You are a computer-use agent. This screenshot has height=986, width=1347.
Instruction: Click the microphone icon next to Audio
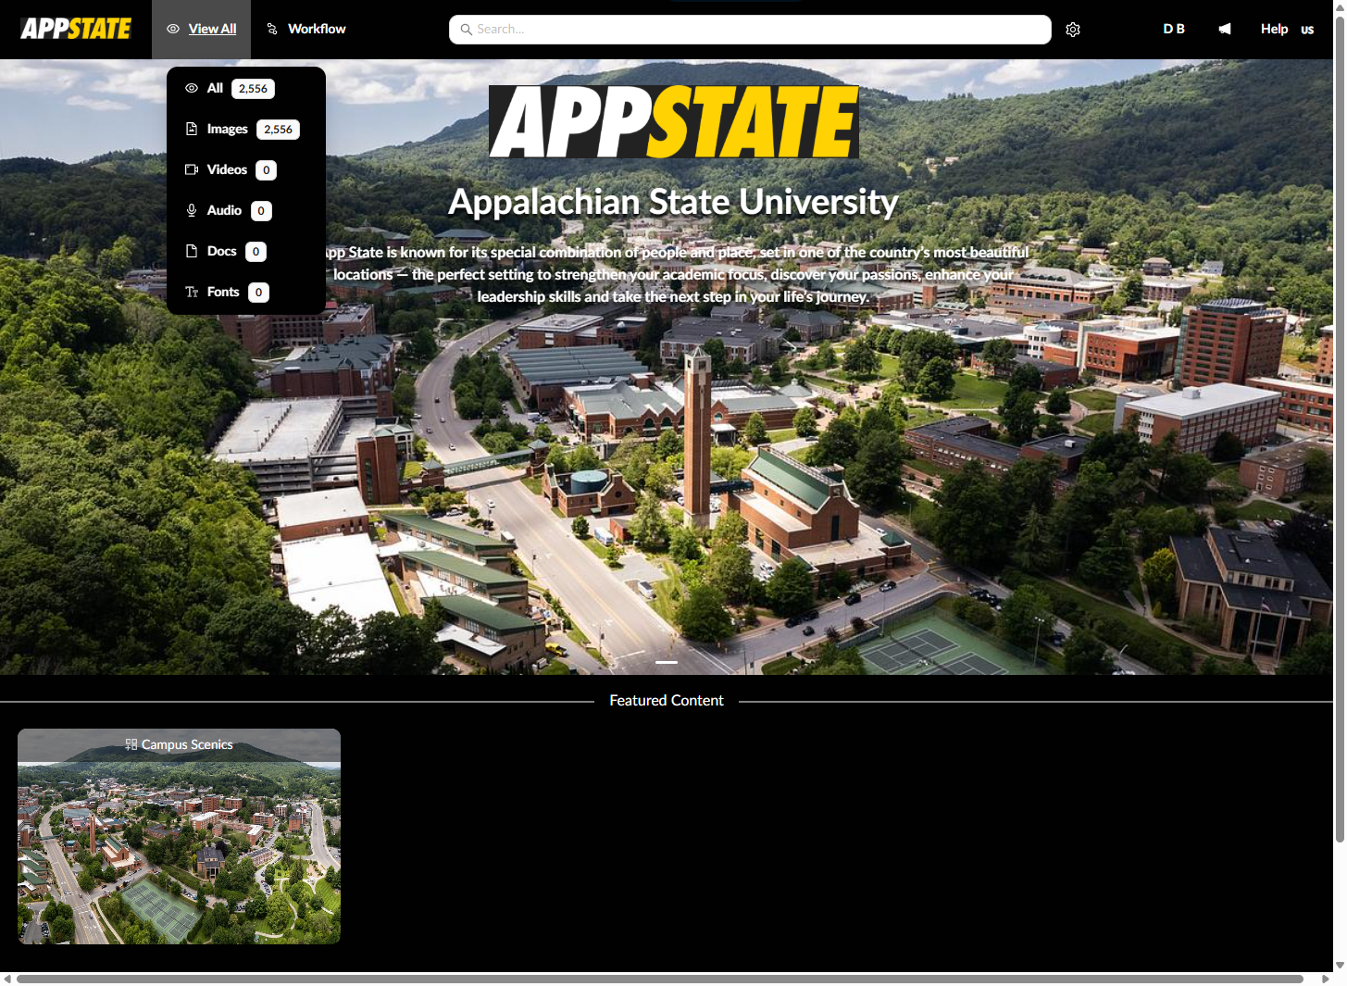(192, 210)
